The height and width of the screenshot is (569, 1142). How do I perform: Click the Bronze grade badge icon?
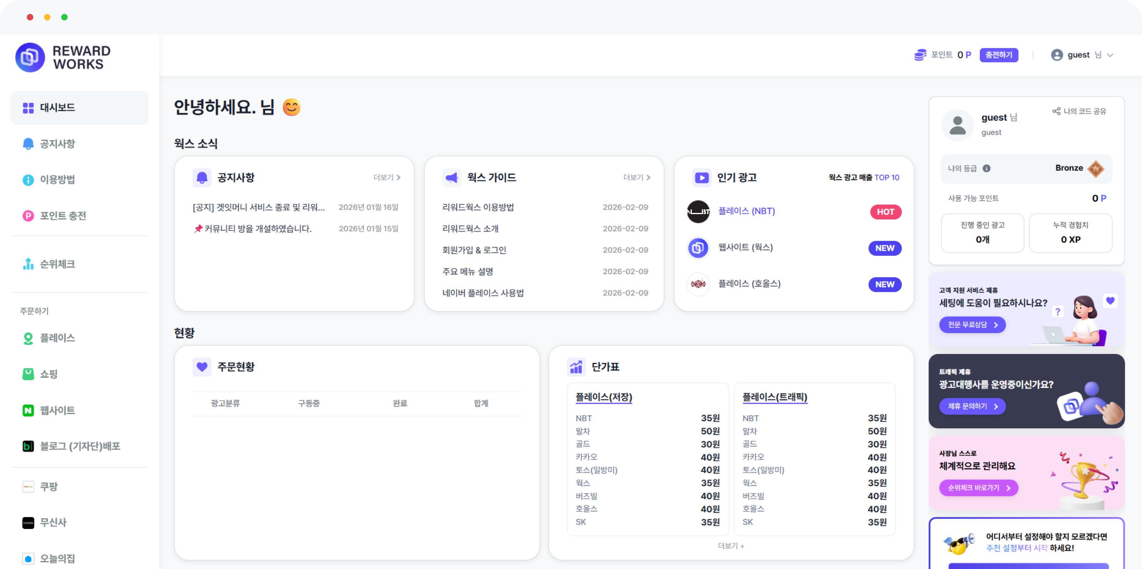coord(1096,169)
